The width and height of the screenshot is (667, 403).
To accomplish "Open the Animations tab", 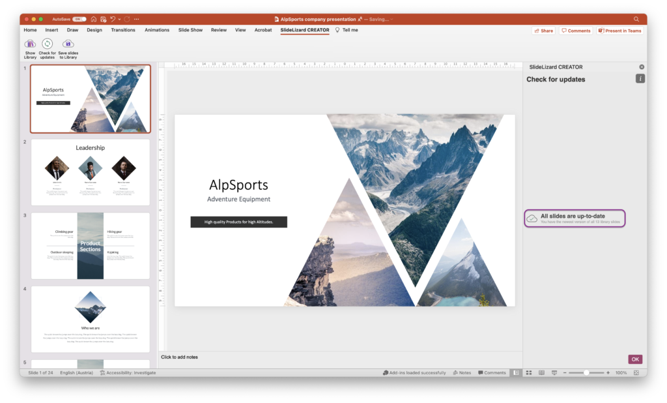I will click(x=157, y=30).
